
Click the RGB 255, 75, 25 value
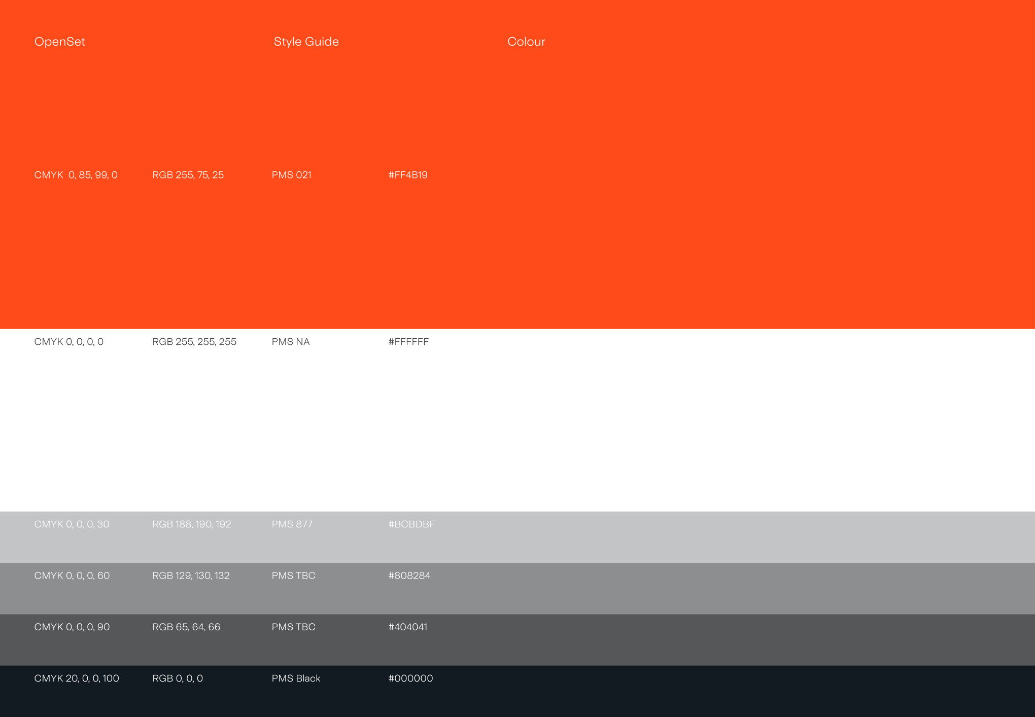(188, 175)
